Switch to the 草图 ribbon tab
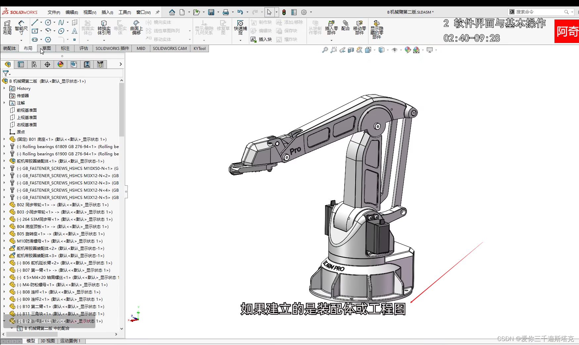 point(47,48)
